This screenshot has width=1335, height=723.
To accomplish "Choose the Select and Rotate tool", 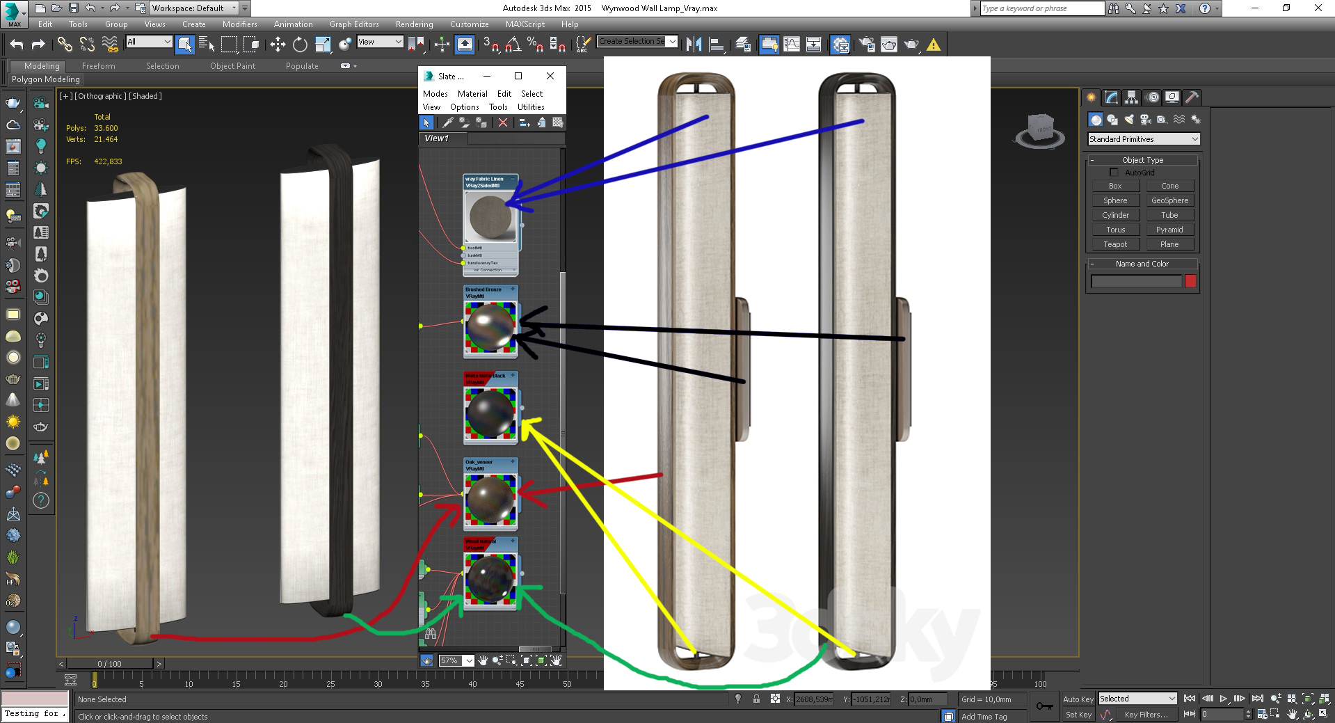I will coord(300,45).
